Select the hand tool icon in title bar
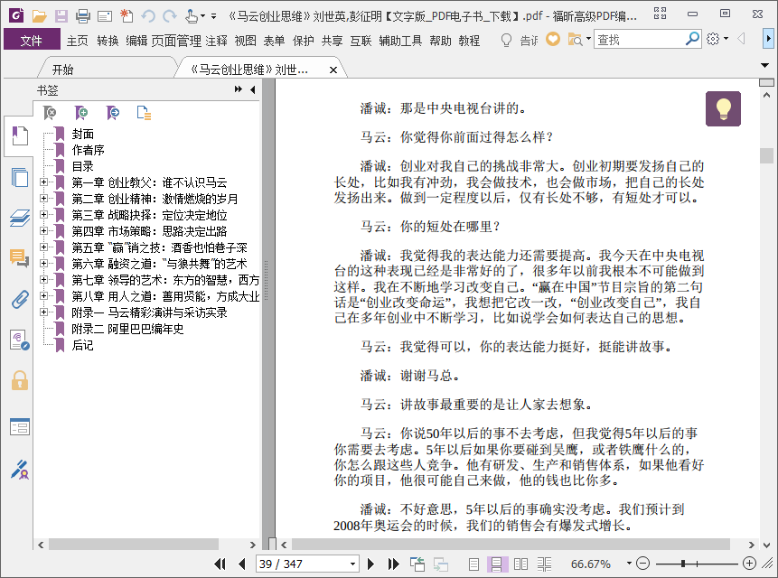The height and width of the screenshot is (578, 778). point(192,16)
